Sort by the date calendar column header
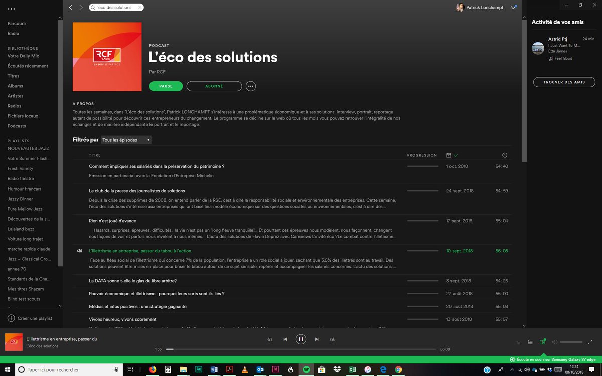This screenshot has height=376, width=602. (x=452, y=155)
